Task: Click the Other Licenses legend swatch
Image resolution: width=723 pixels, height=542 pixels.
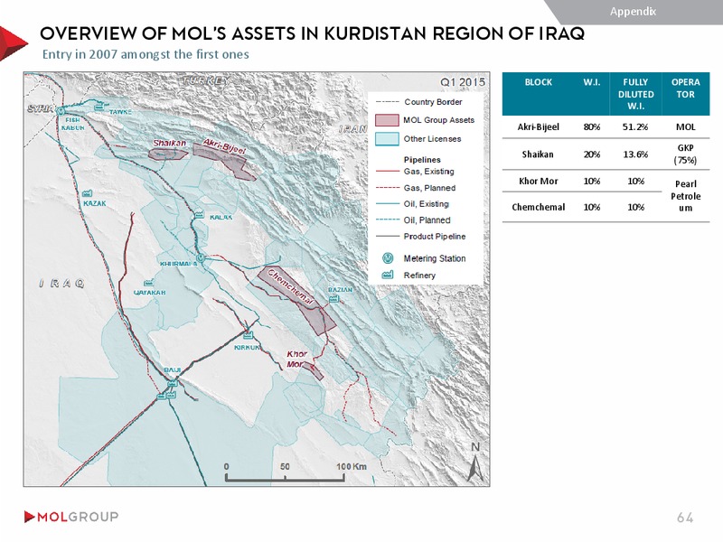Action: pyautogui.click(x=387, y=139)
